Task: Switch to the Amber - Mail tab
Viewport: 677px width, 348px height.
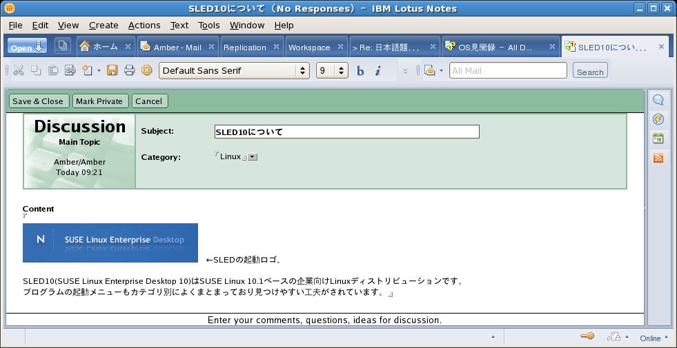Action: (177, 48)
